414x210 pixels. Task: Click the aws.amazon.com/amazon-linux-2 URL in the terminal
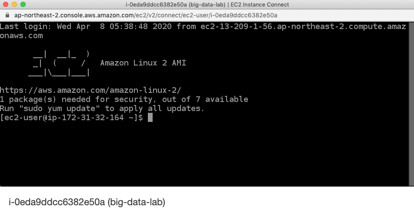point(90,90)
